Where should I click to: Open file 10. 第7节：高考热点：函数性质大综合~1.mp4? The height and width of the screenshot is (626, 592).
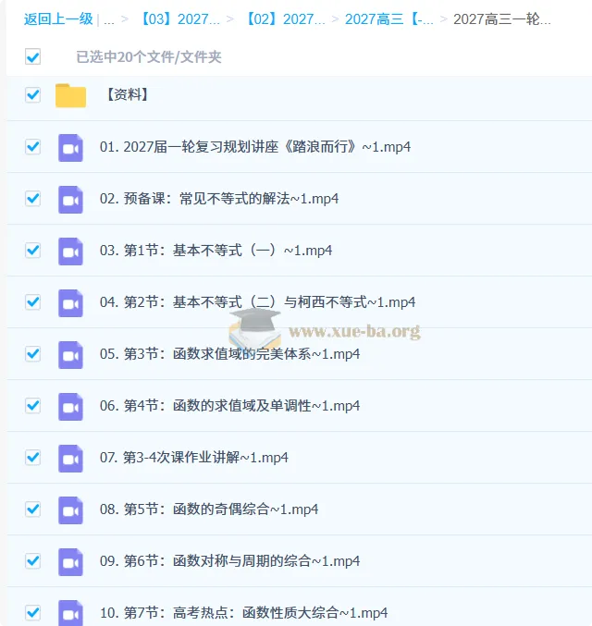[x=243, y=613]
